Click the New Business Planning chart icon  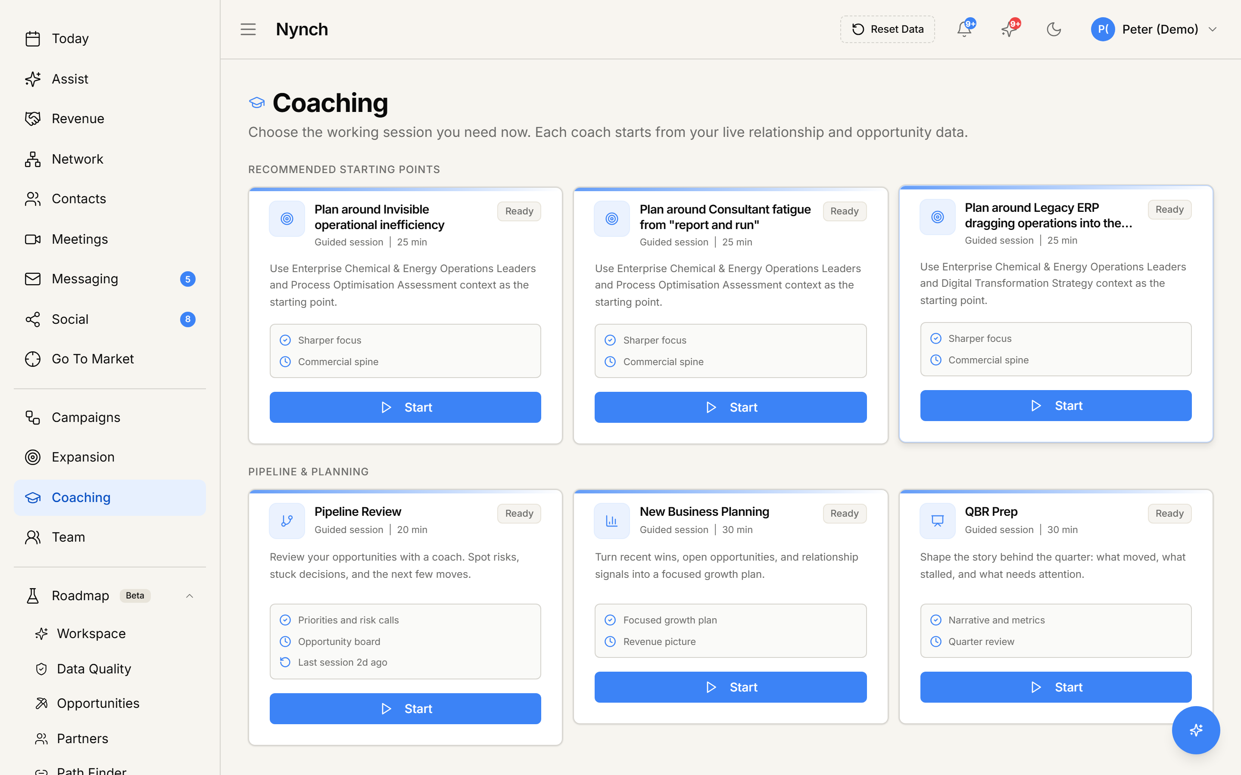(612, 521)
